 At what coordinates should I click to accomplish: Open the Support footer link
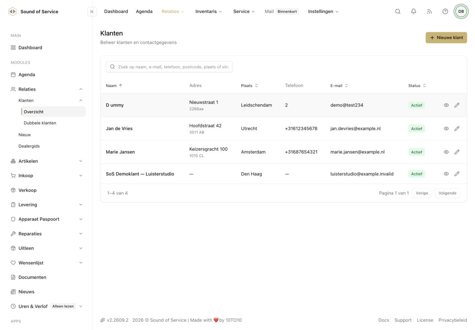point(403,320)
